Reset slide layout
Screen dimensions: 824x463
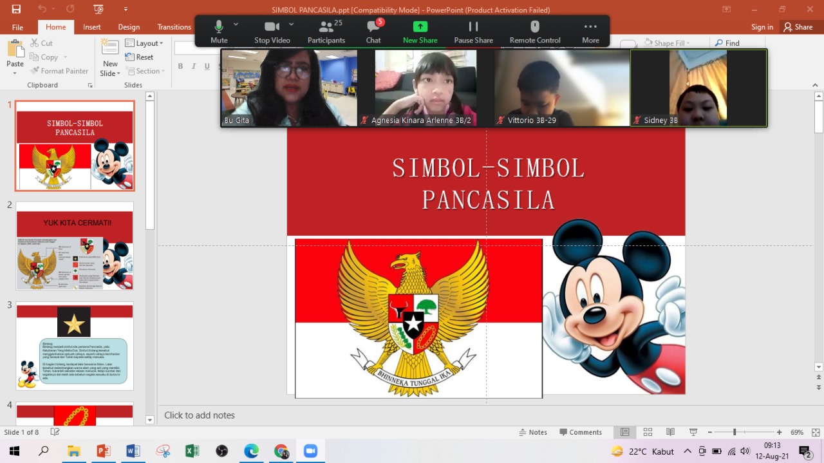point(139,57)
